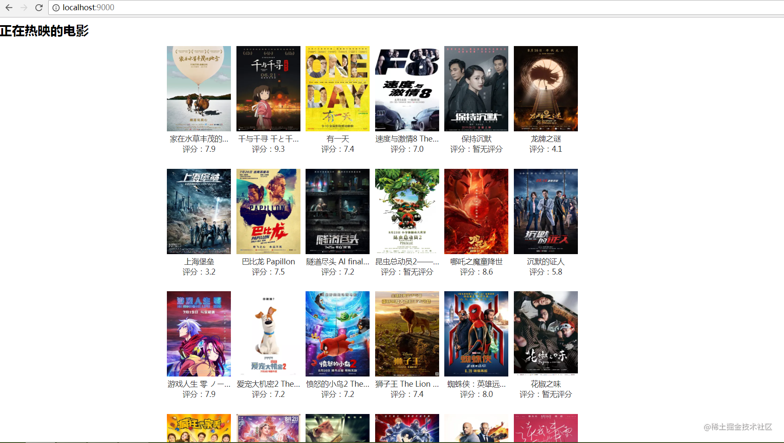Click the site info icon beside localhost
This screenshot has width=784, height=443.
pos(56,8)
